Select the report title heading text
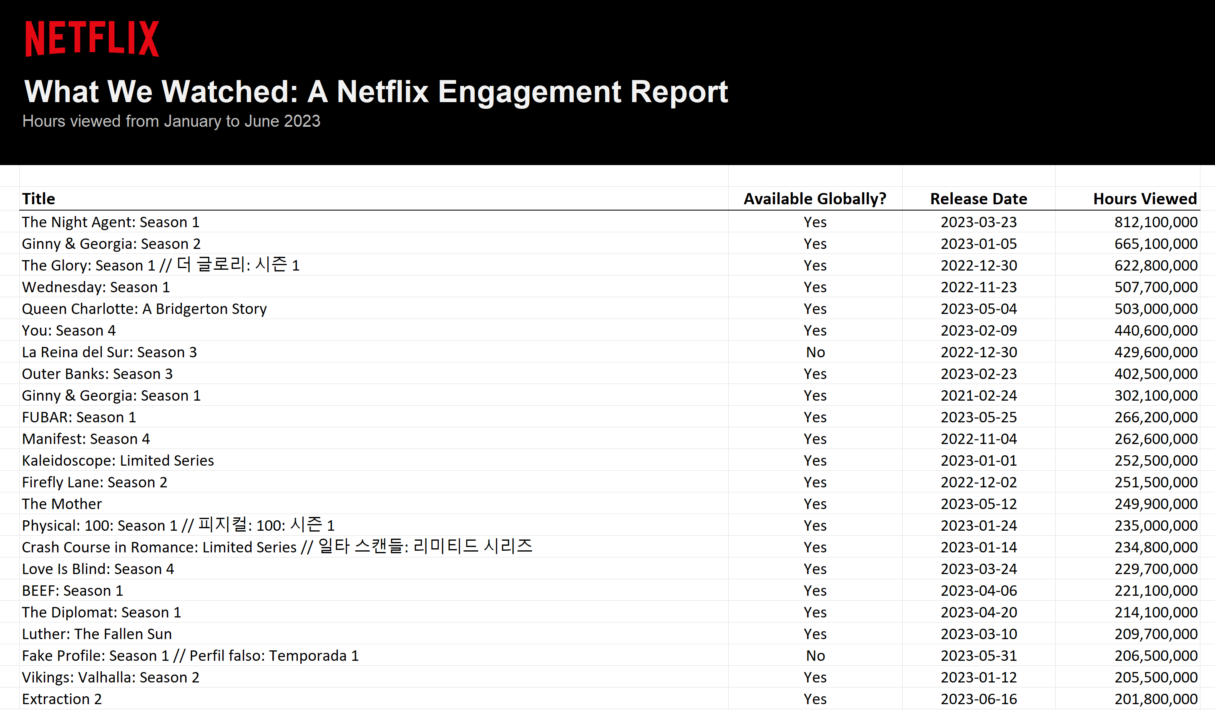 [376, 92]
